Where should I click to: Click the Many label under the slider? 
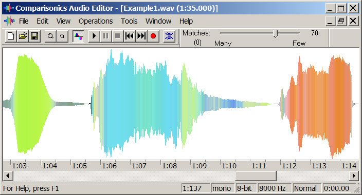pyautogui.click(x=223, y=43)
